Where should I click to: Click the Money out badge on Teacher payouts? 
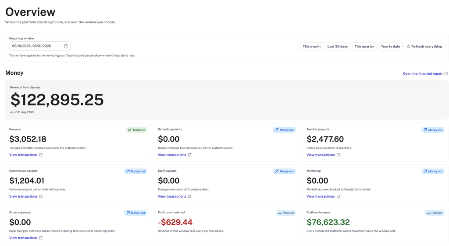click(x=433, y=130)
